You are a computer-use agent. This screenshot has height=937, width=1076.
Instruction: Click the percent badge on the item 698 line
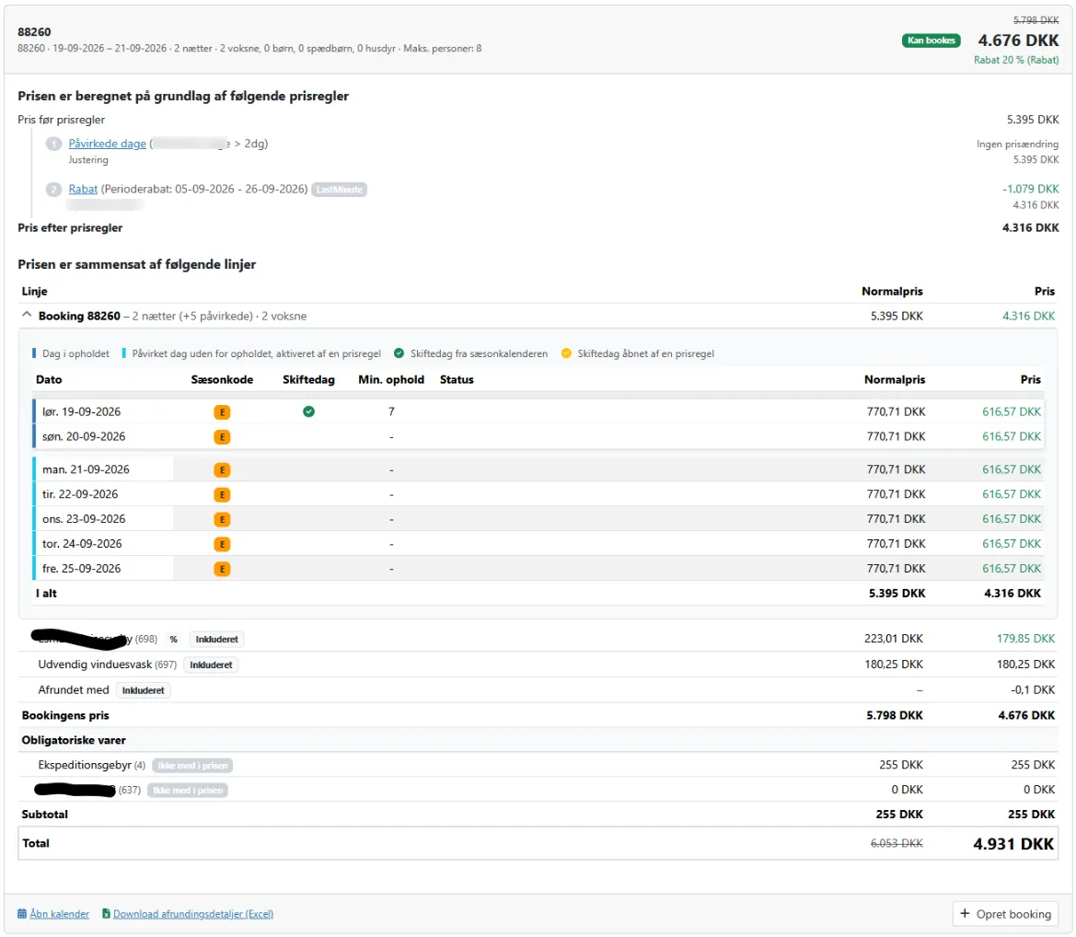(174, 639)
